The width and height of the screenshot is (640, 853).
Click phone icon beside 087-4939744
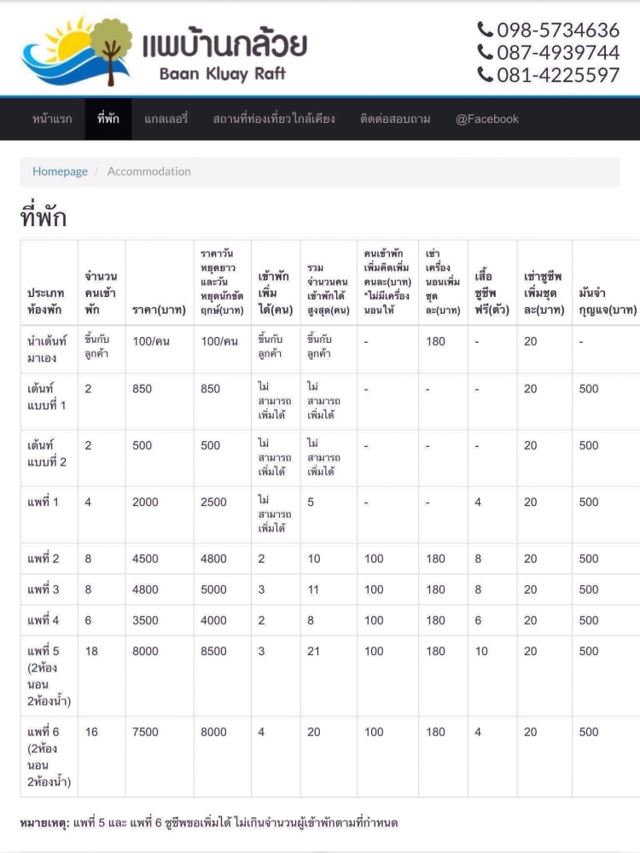485,53
